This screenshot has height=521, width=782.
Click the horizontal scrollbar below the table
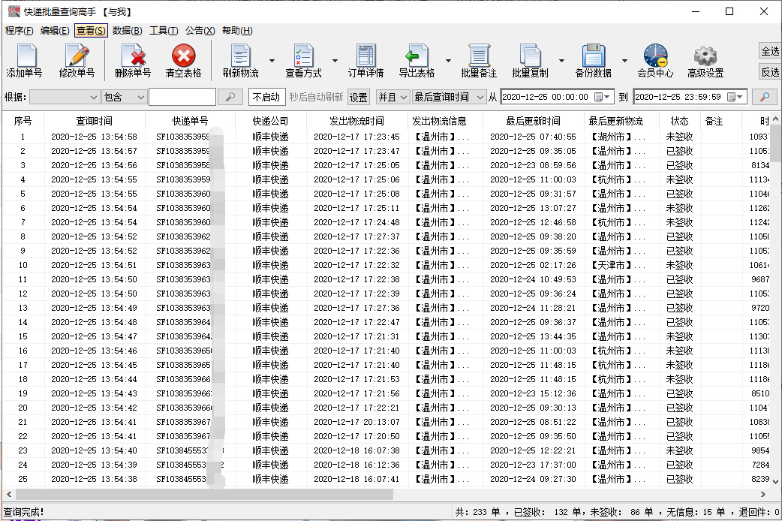click(203, 495)
